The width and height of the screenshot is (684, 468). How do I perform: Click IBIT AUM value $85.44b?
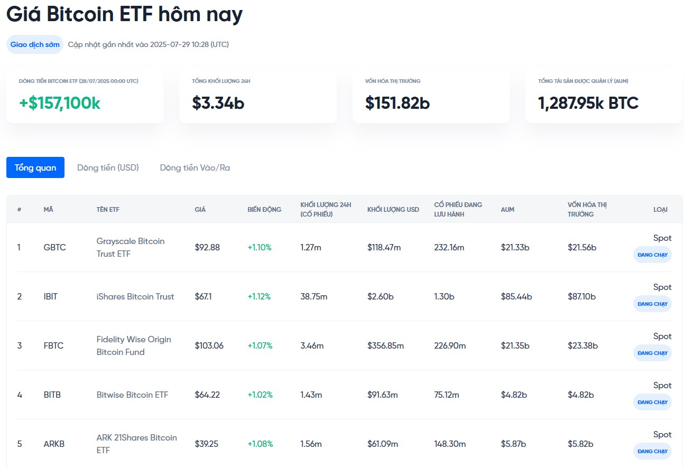click(x=516, y=296)
